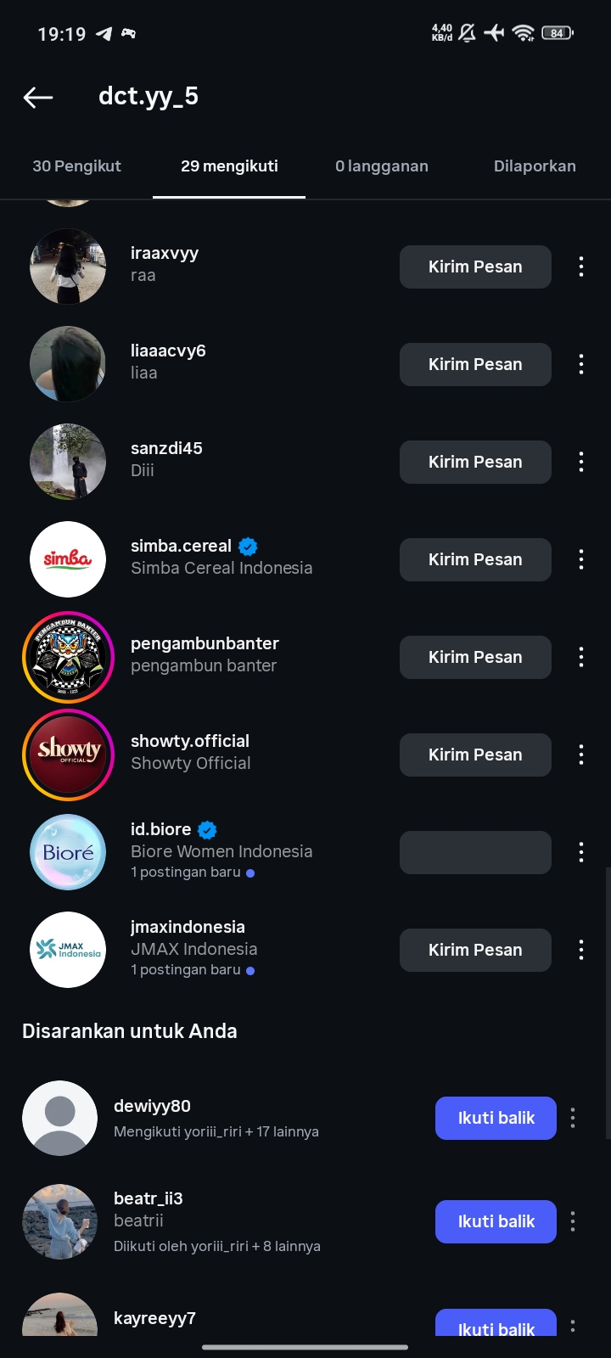Image resolution: width=611 pixels, height=1358 pixels.
Task: Open pengambunbanter story avatar
Action: click(x=68, y=657)
